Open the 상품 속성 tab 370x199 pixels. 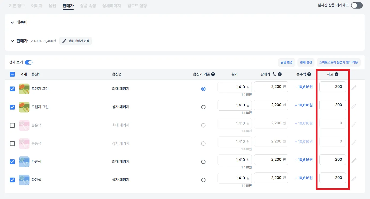88,6
